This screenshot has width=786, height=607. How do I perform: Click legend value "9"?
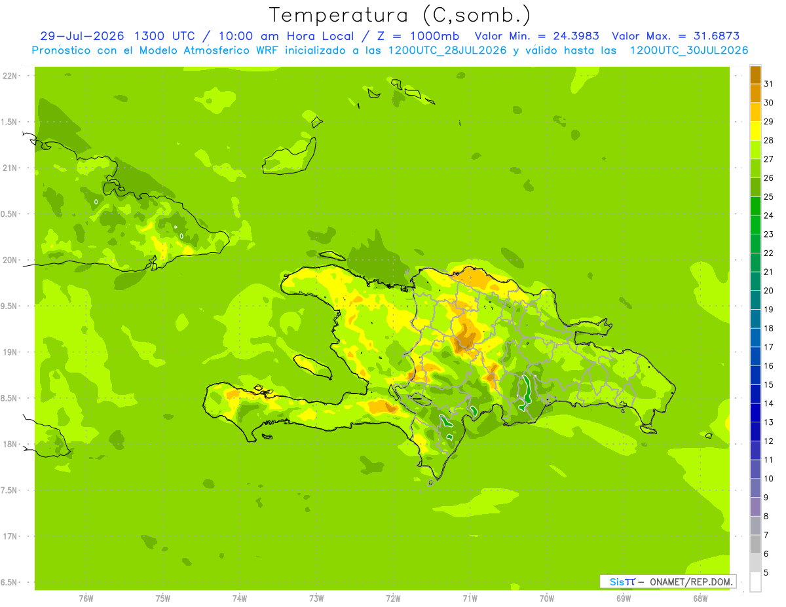766,498
